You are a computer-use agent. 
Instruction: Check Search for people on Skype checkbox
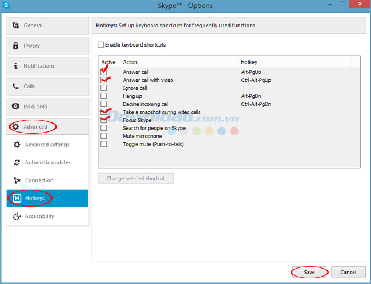click(x=104, y=128)
